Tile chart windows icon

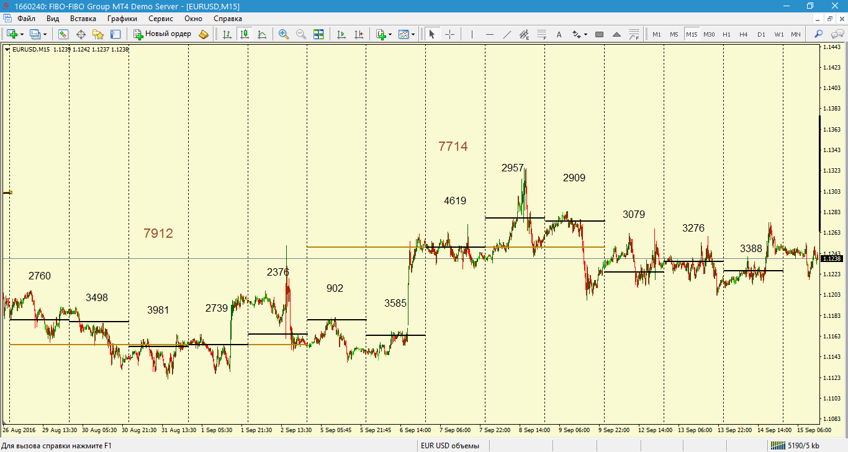point(318,34)
